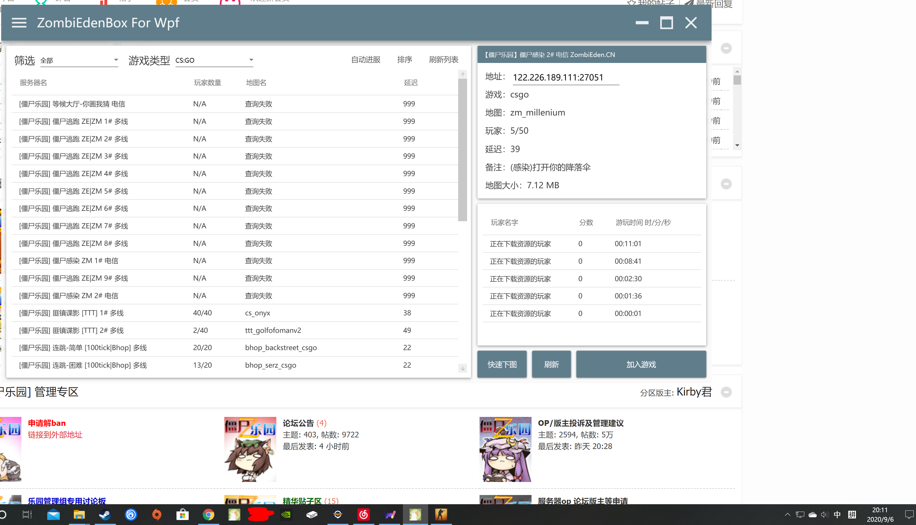Open Microsoft Store from the taskbar
Viewport: 916px width, 525px height.
pyautogui.click(x=182, y=515)
